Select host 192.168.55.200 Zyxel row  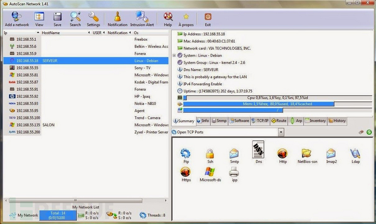[86, 132]
